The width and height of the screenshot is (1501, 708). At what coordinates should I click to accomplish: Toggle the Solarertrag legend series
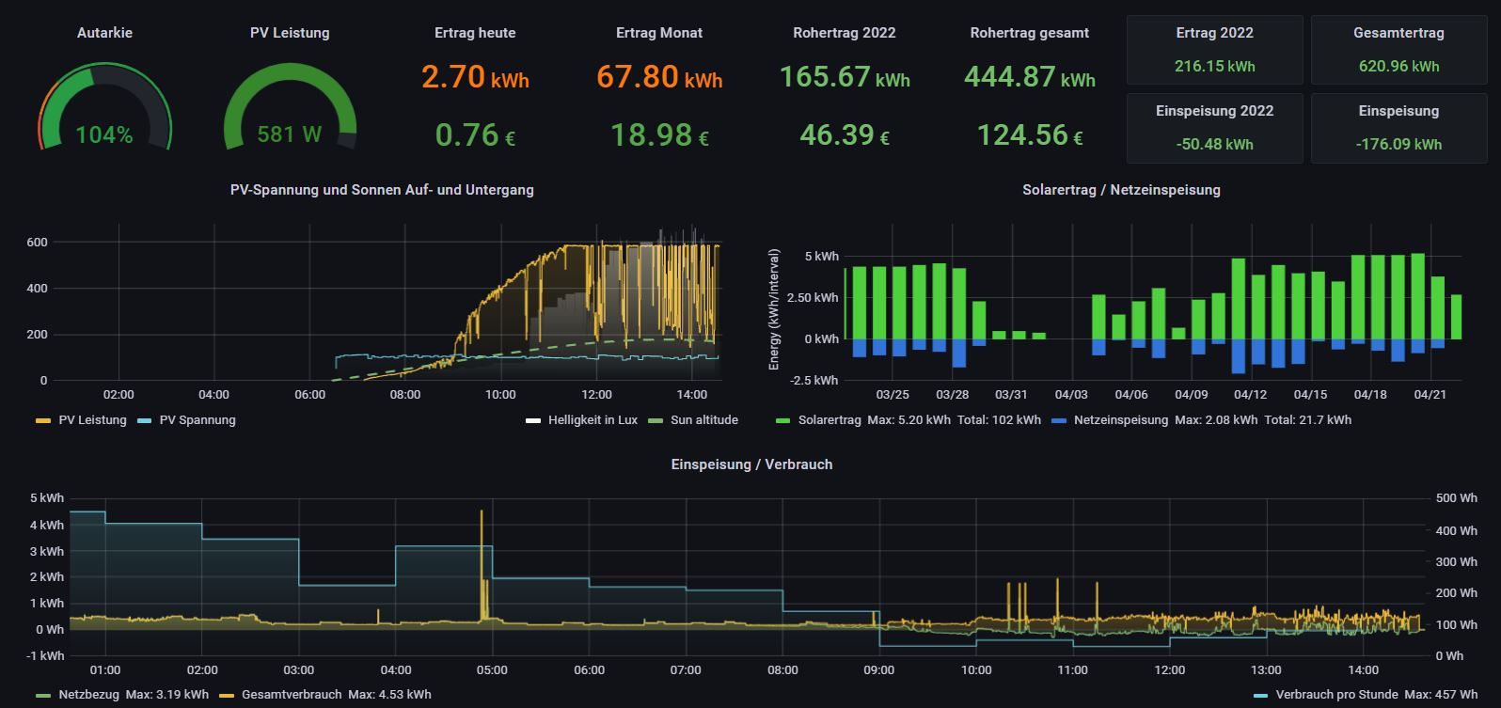click(x=829, y=420)
